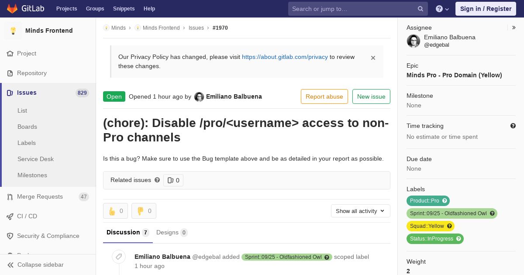This screenshot has width=524, height=275.
Task: Toggle the thumbs down reaction
Action: pos(144,211)
